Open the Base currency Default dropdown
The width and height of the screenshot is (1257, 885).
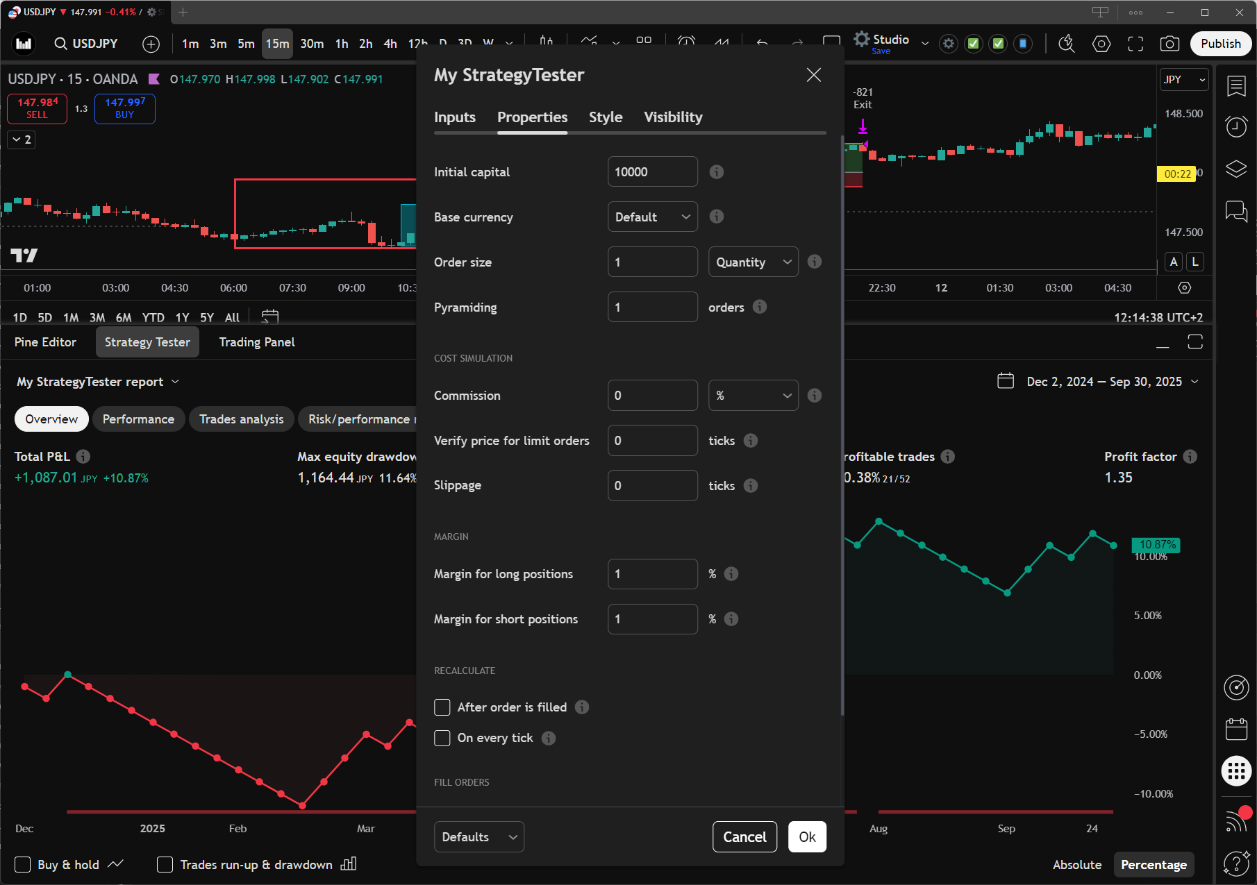point(653,217)
